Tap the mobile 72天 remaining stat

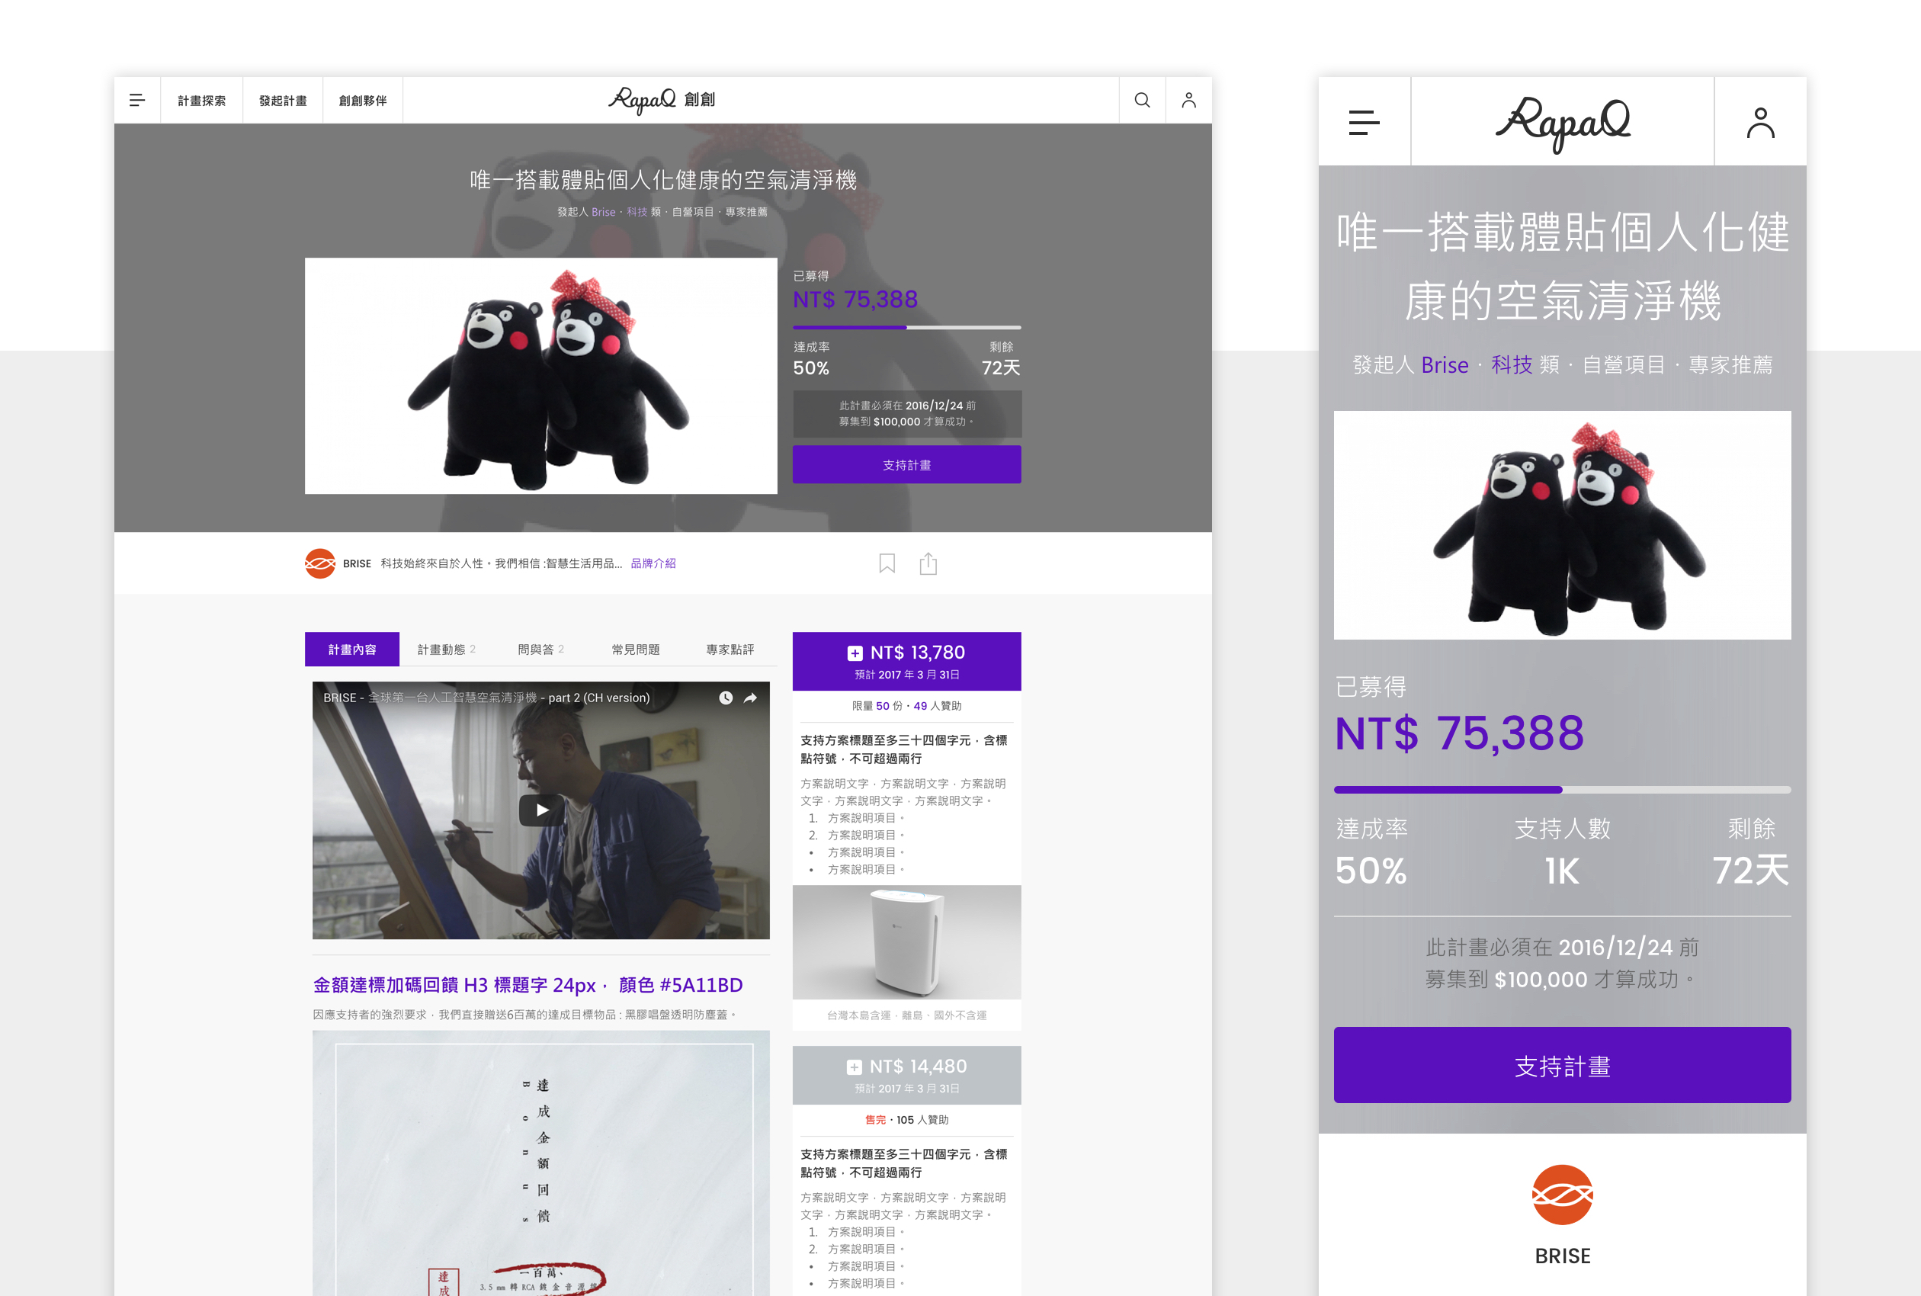coord(1750,852)
